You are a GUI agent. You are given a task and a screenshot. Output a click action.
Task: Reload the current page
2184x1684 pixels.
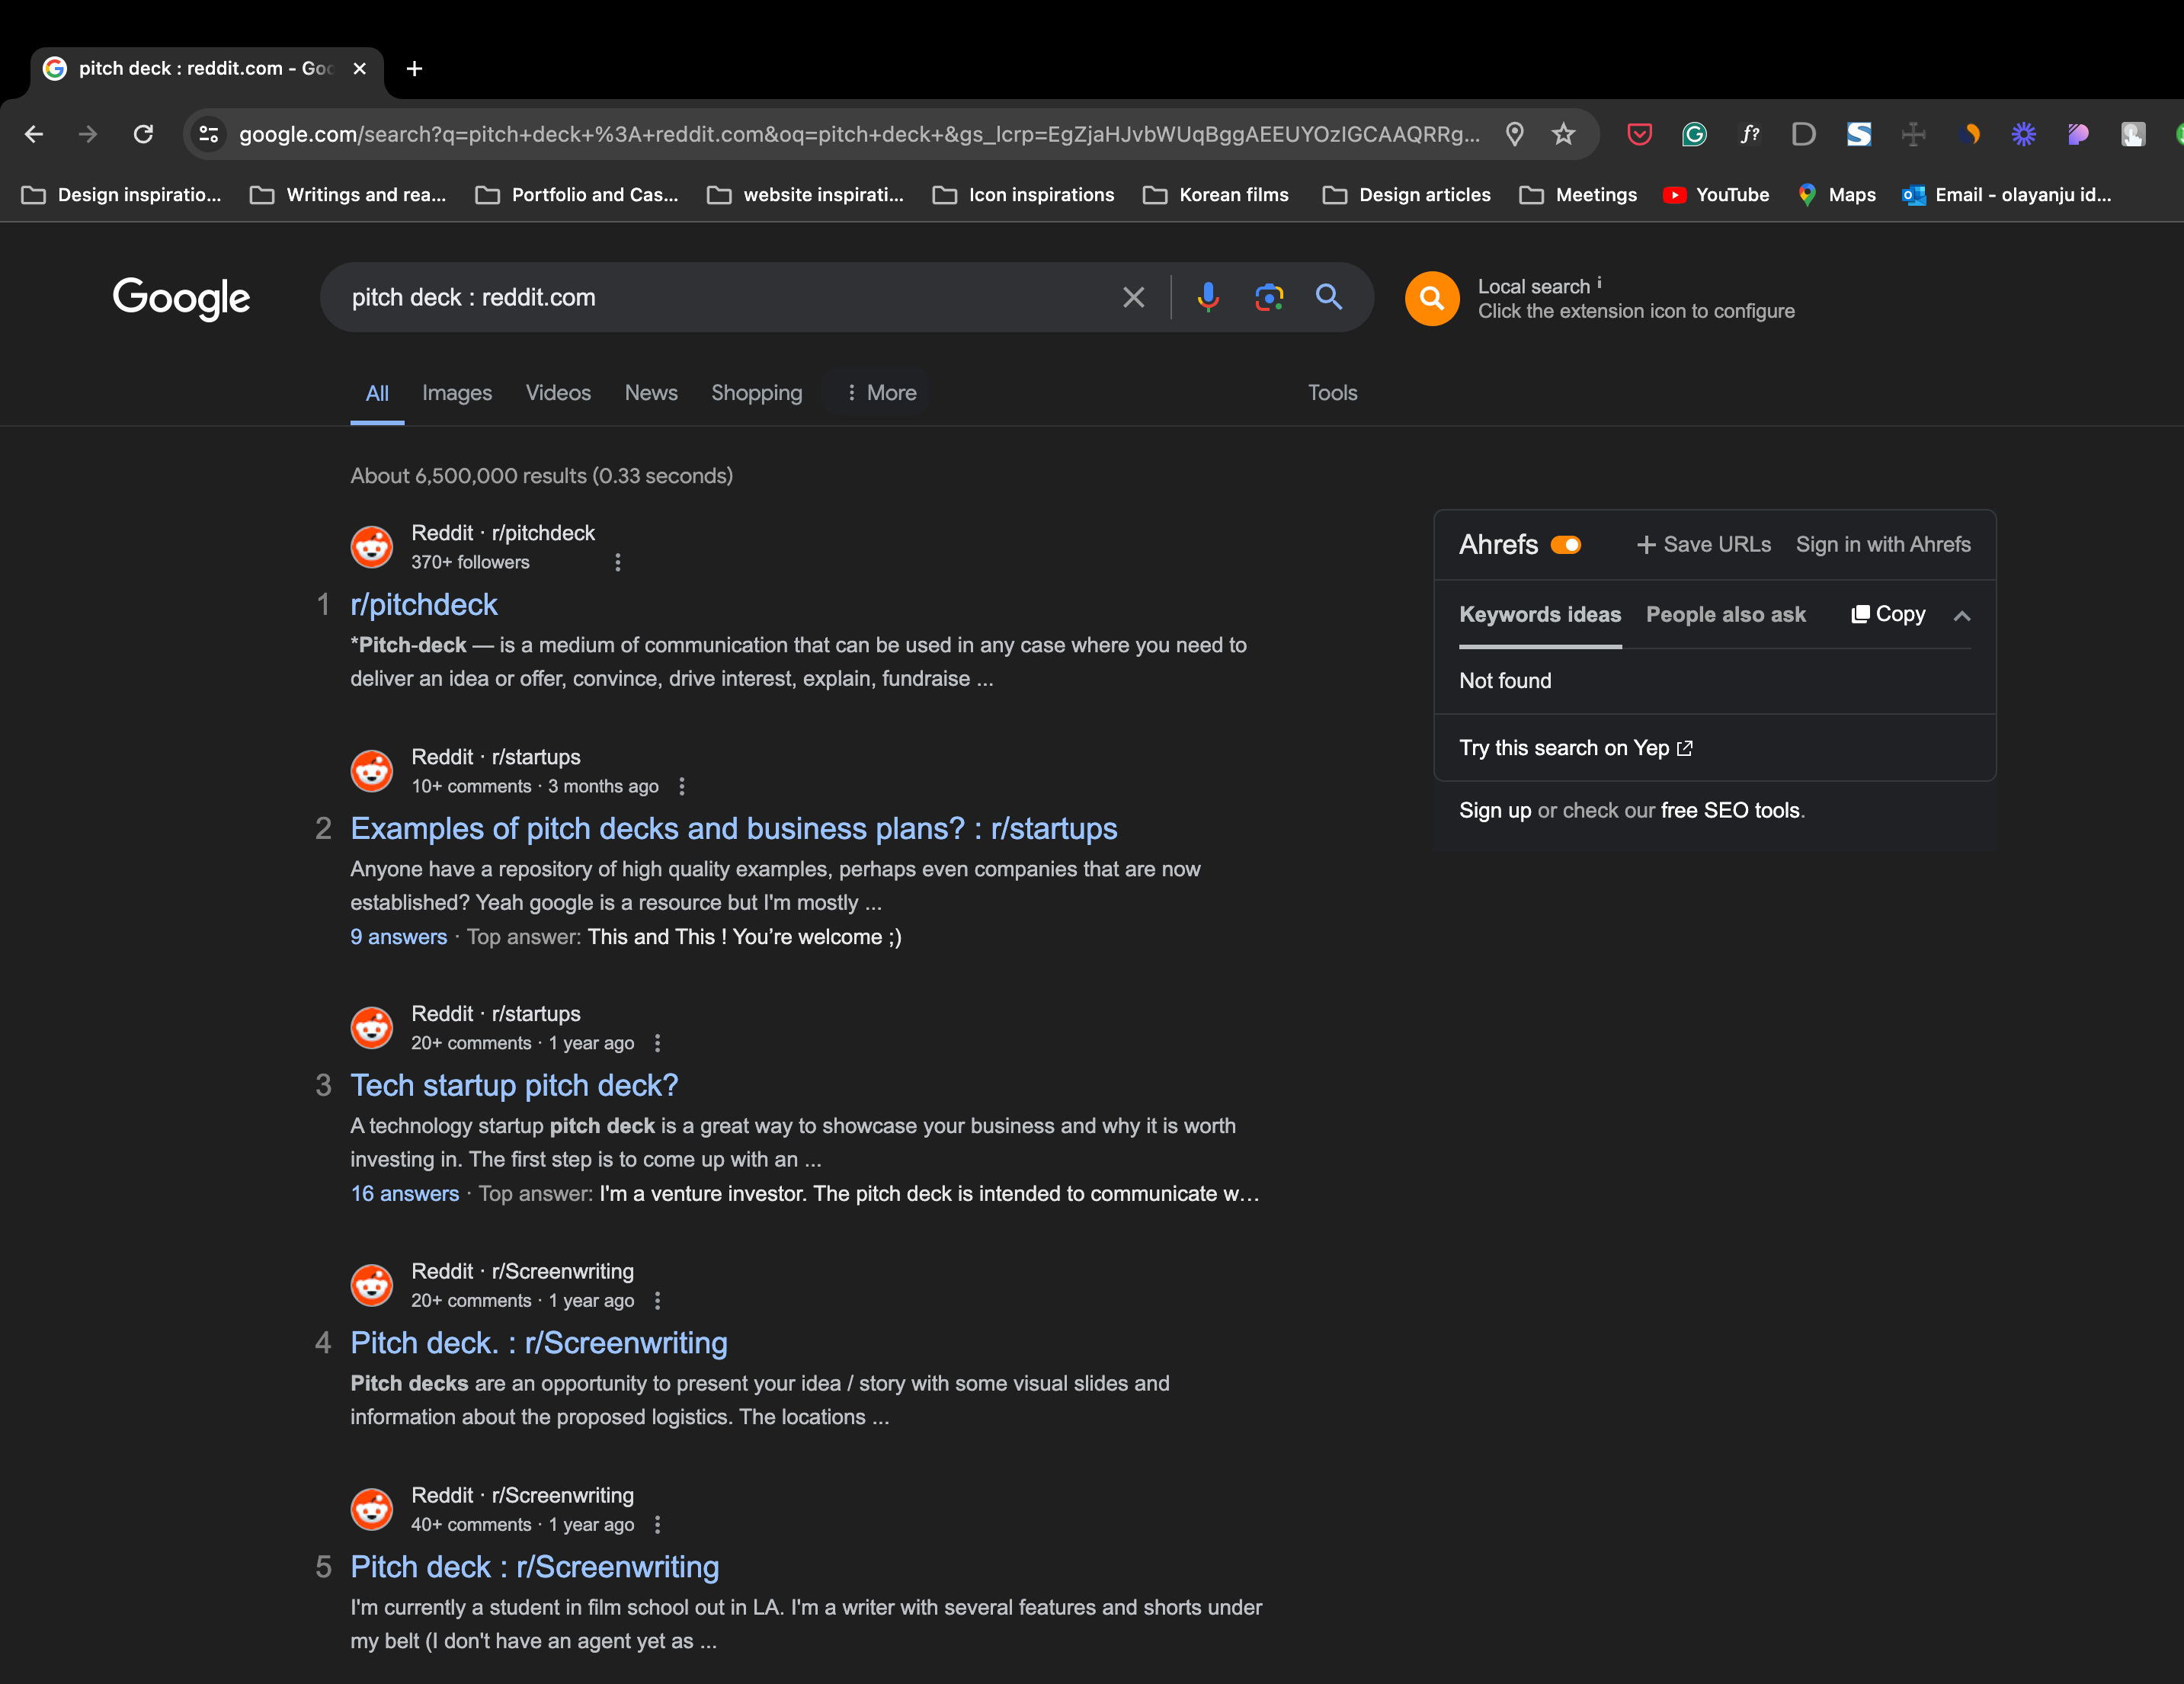[143, 134]
